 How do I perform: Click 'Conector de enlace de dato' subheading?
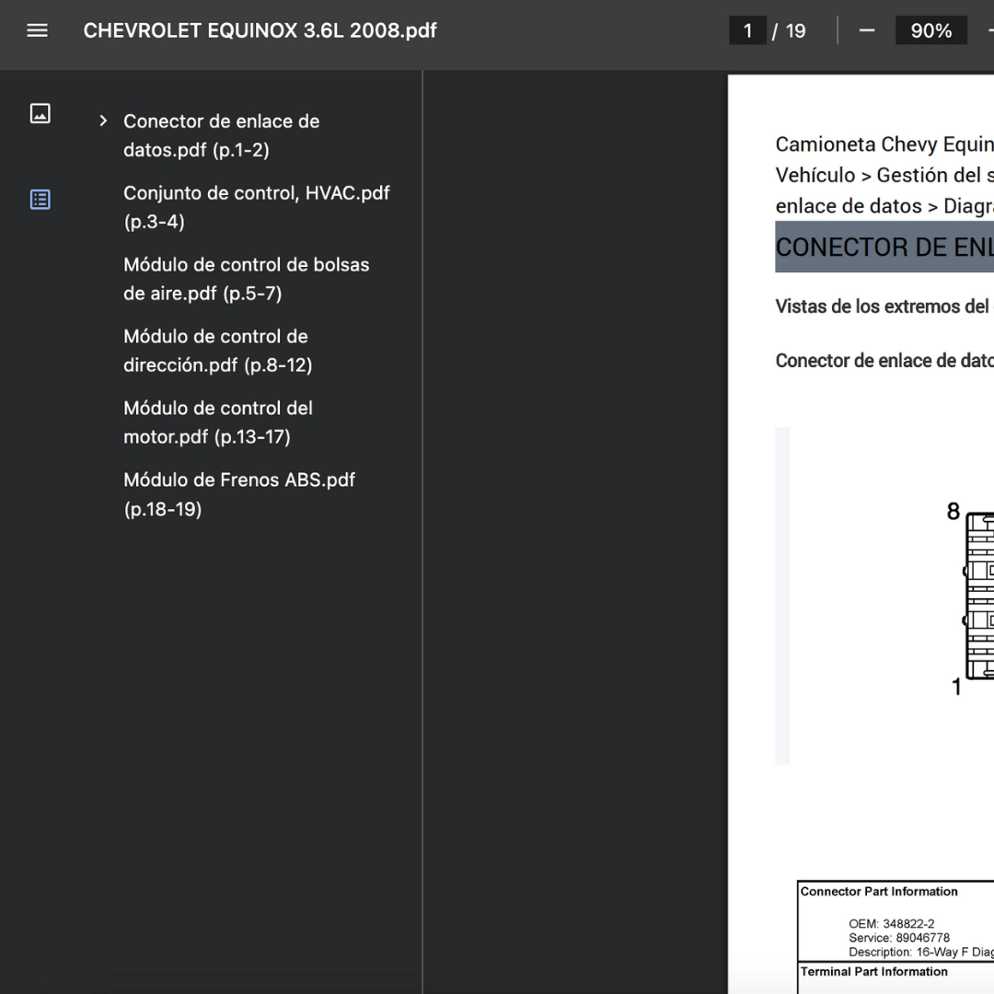(x=884, y=360)
